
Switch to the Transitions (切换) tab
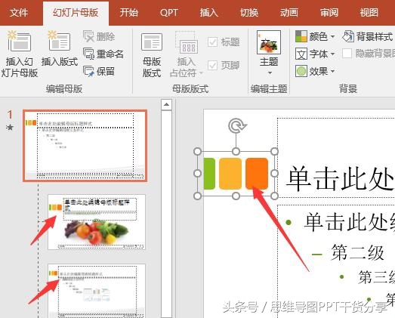pos(249,13)
